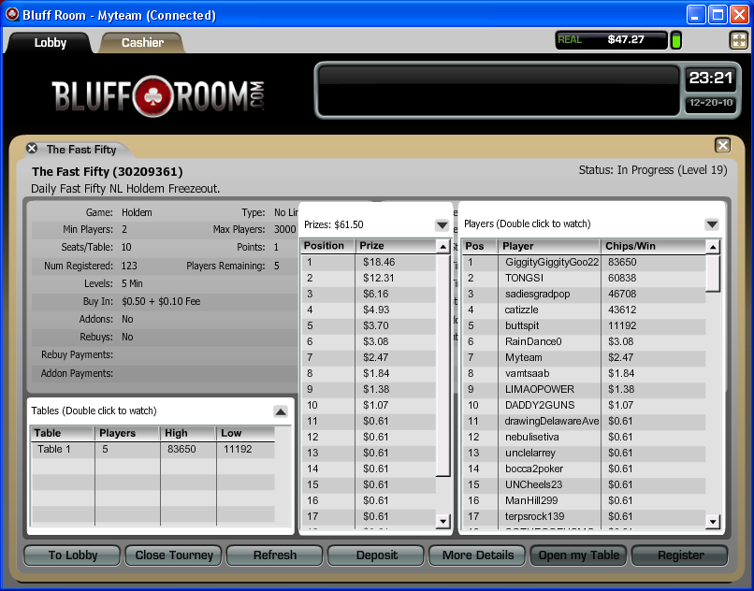Select player GiggityGiggityGoo22 in the list

(x=584, y=263)
